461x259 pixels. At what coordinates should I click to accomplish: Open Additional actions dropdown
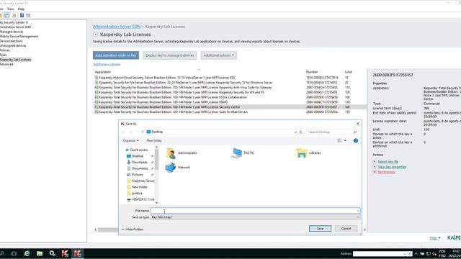pos(219,55)
